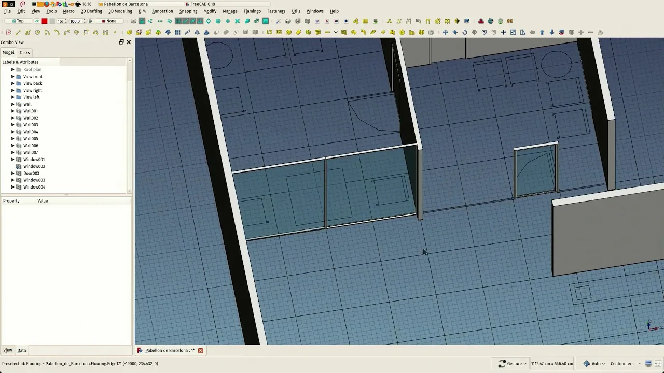This screenshot has height=373, width=664.
Task: Expand the Wall001 tree node
Action: [12, 111]
